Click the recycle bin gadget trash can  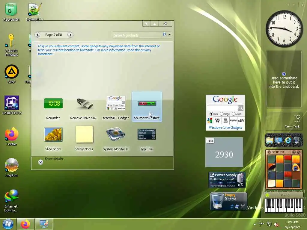tap(218, 201)
